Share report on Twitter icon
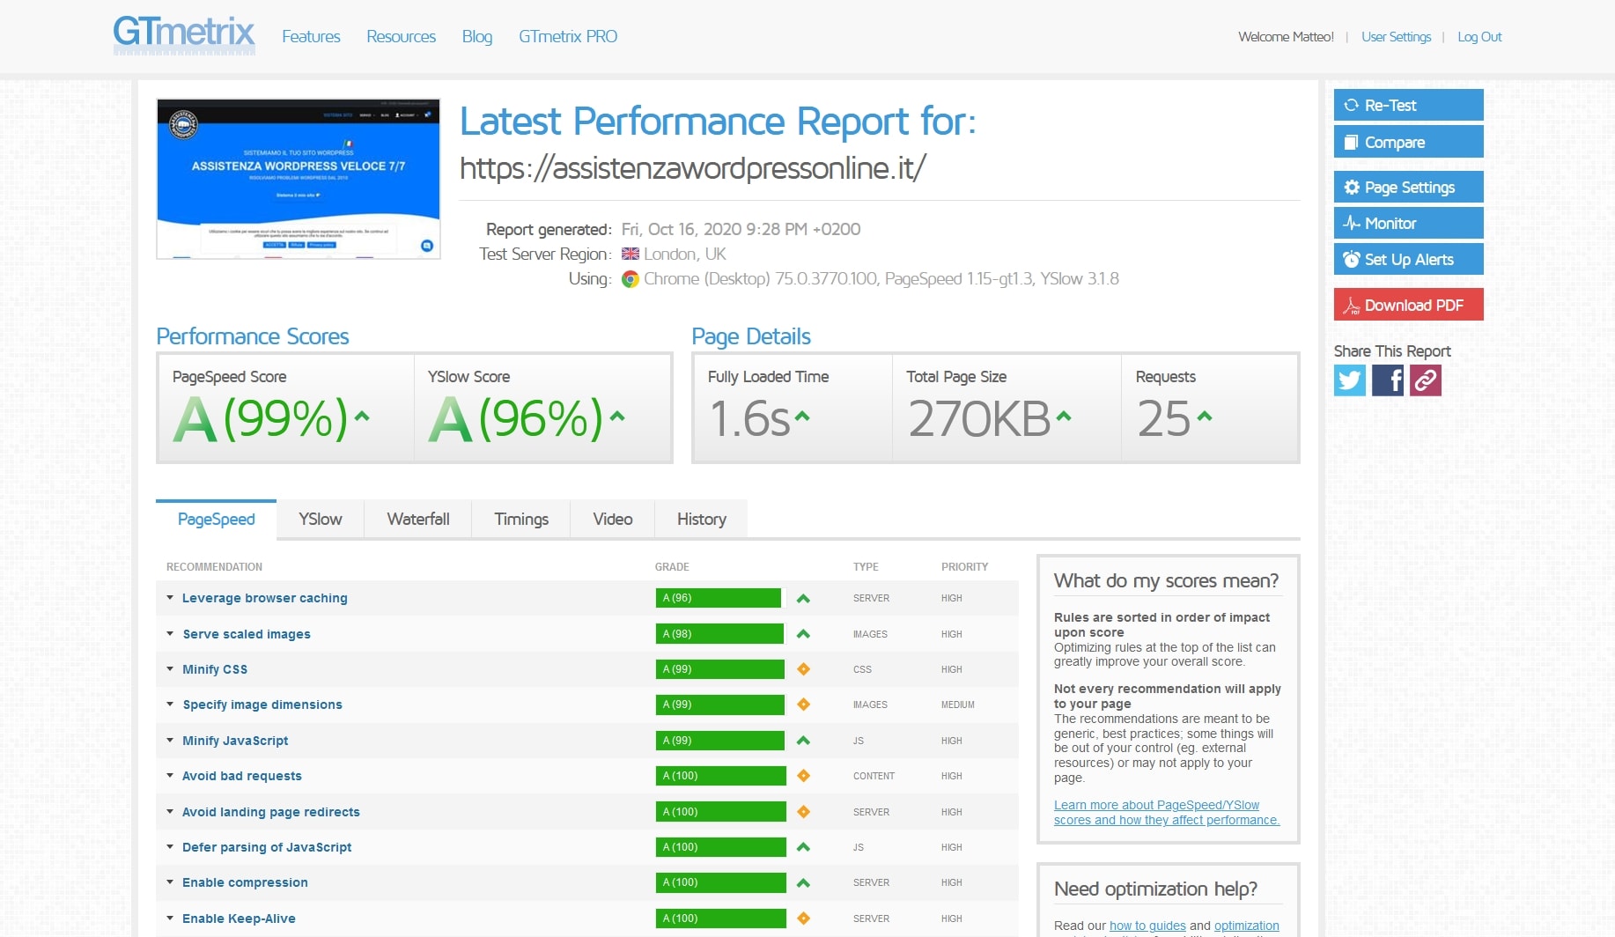Screen dimensions: 1615x937 (x=1349, y=380)
